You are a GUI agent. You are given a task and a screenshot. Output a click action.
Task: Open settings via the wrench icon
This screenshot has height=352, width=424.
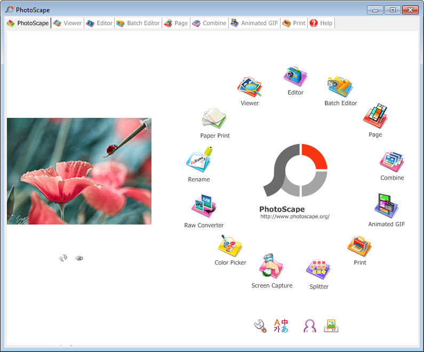(260, 326)
